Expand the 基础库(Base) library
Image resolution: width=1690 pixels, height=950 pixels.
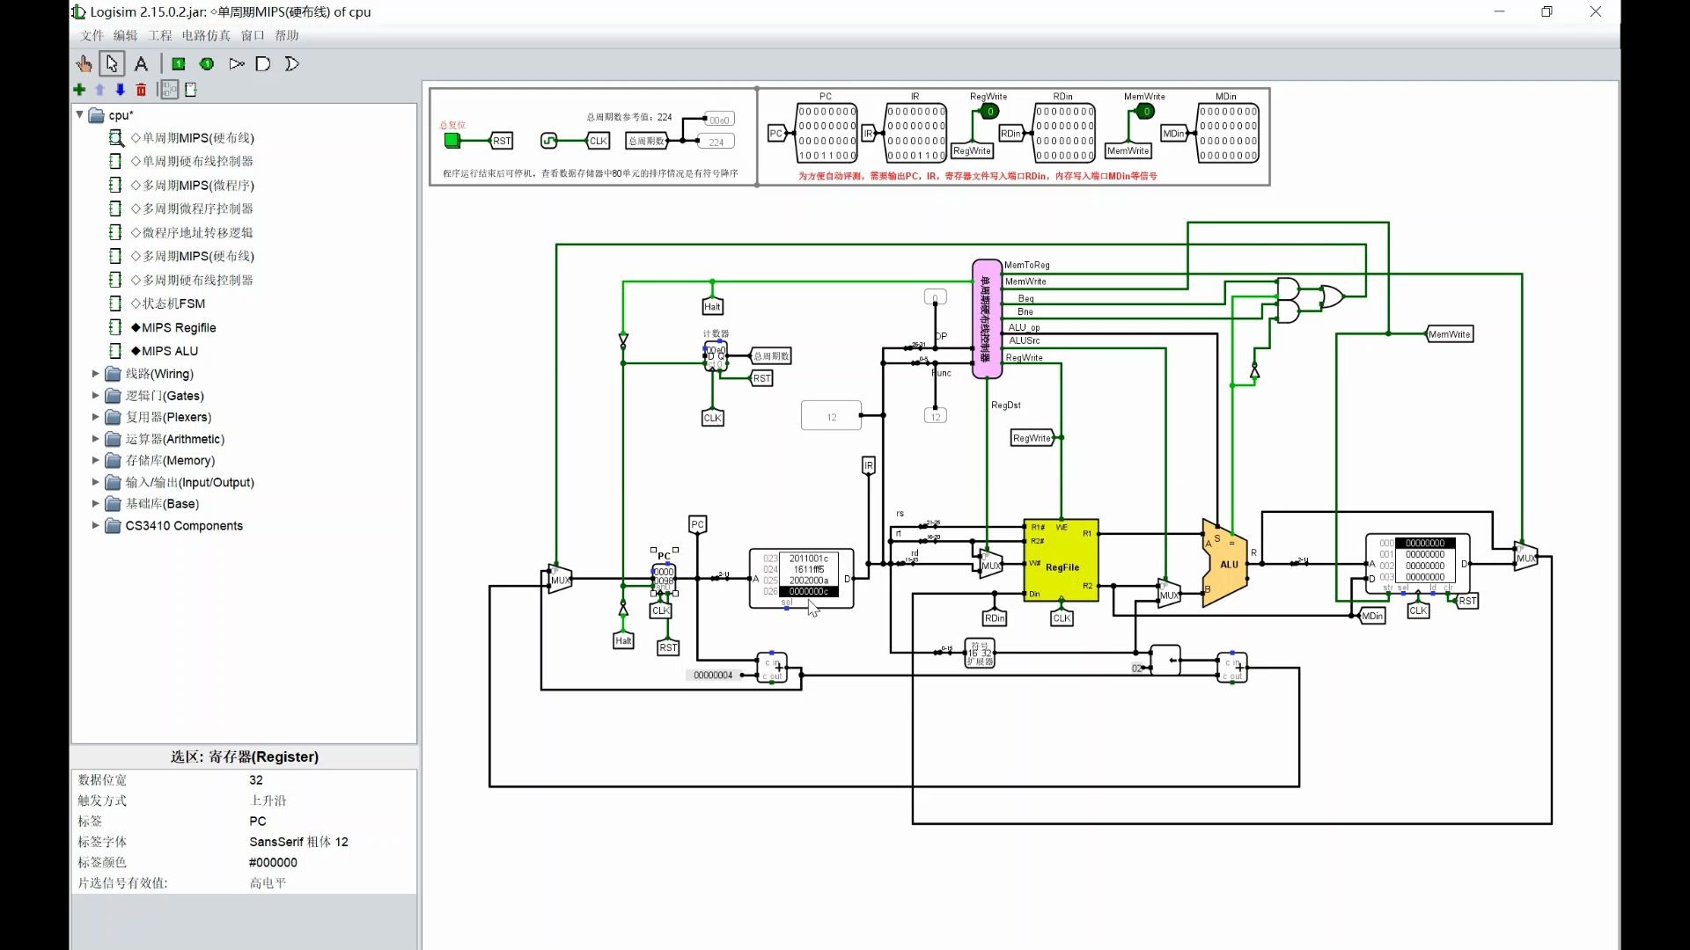[x=96, y=503]
